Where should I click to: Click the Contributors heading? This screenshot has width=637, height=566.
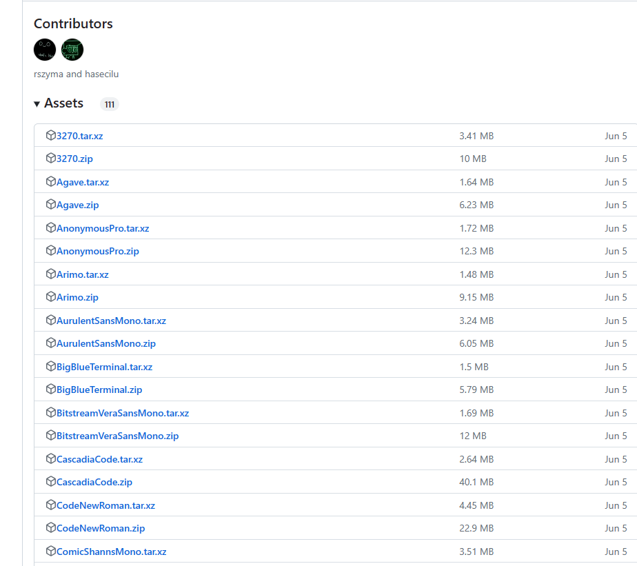coord(73,23)
